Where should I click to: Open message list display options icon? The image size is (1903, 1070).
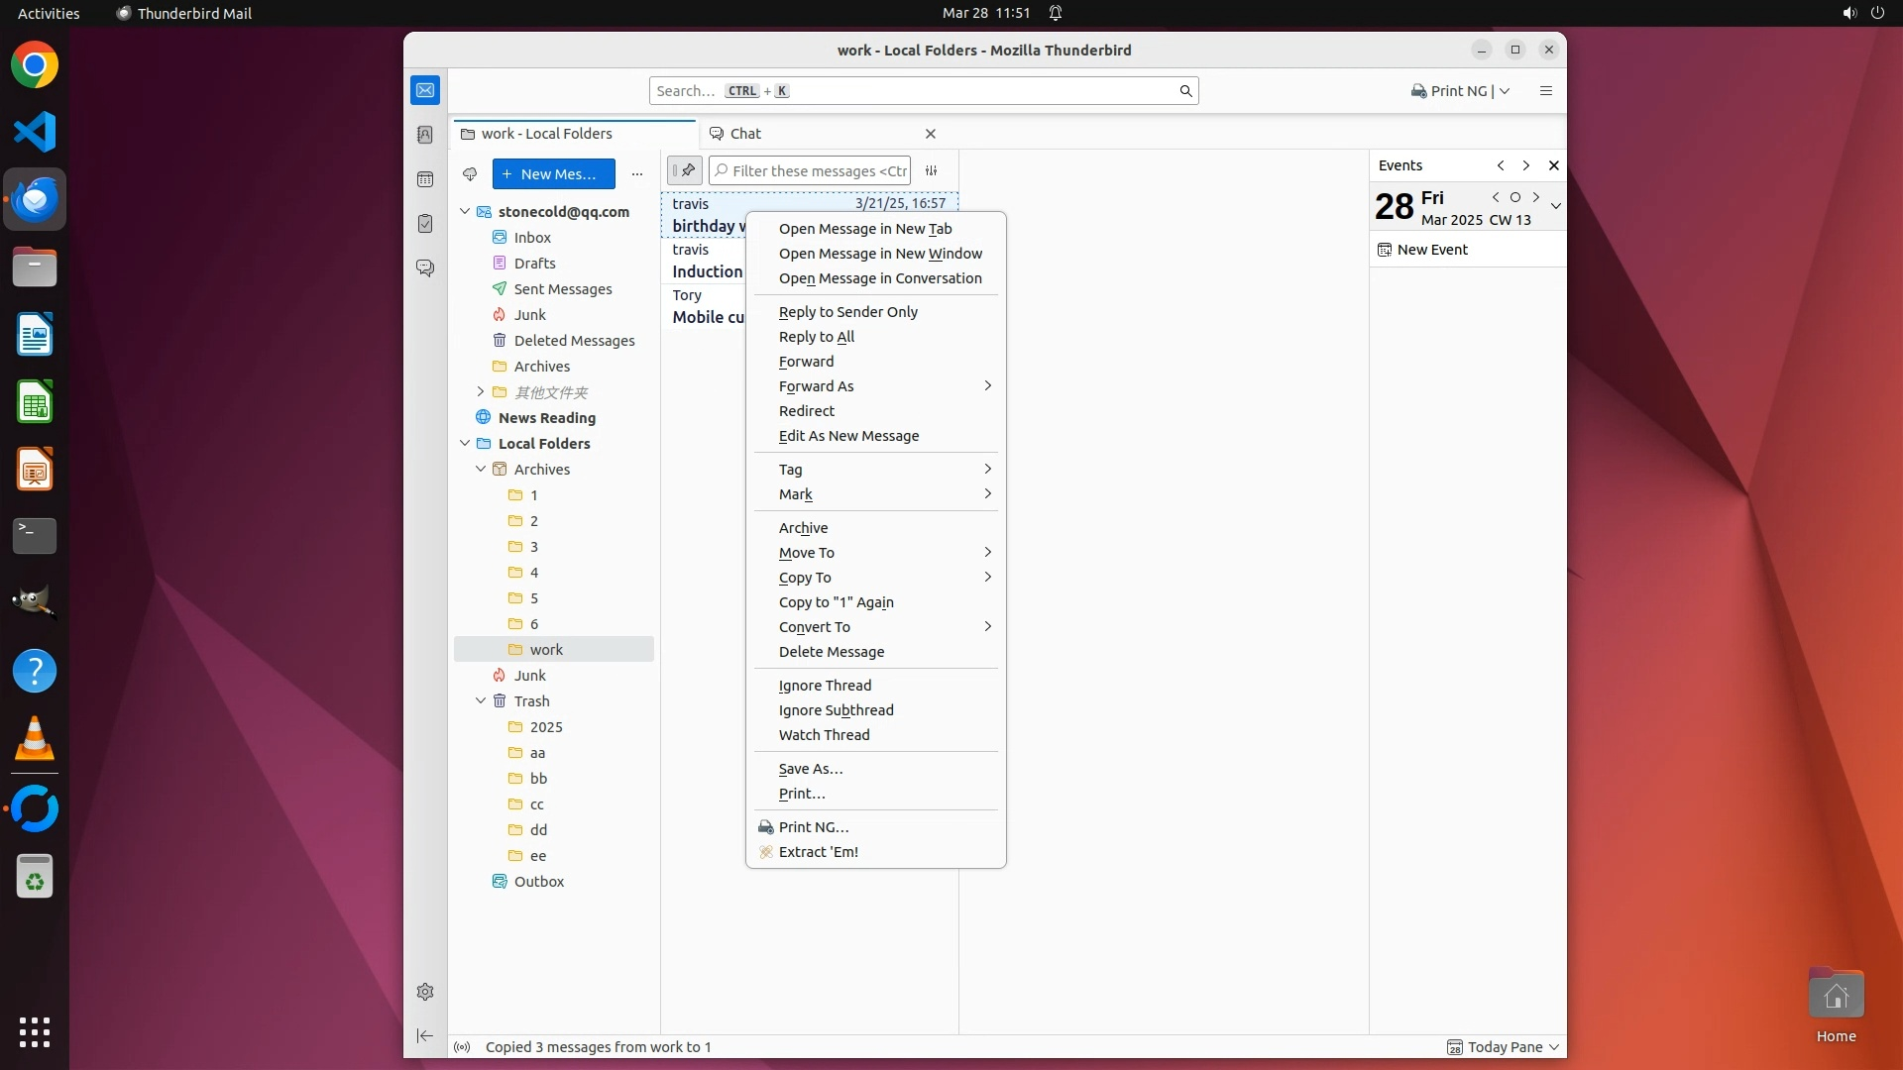pyautogui.click(x=931, y=171)
